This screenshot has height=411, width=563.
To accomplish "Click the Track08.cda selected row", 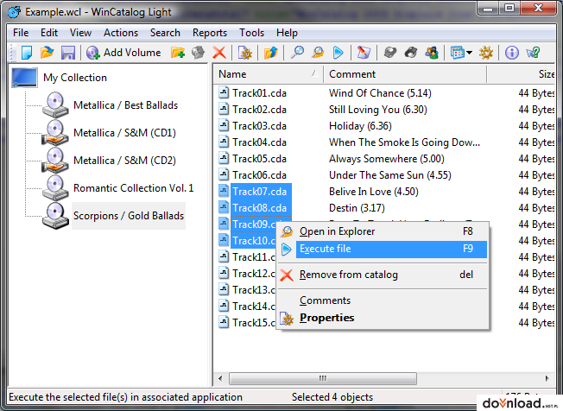I will 261,208.
